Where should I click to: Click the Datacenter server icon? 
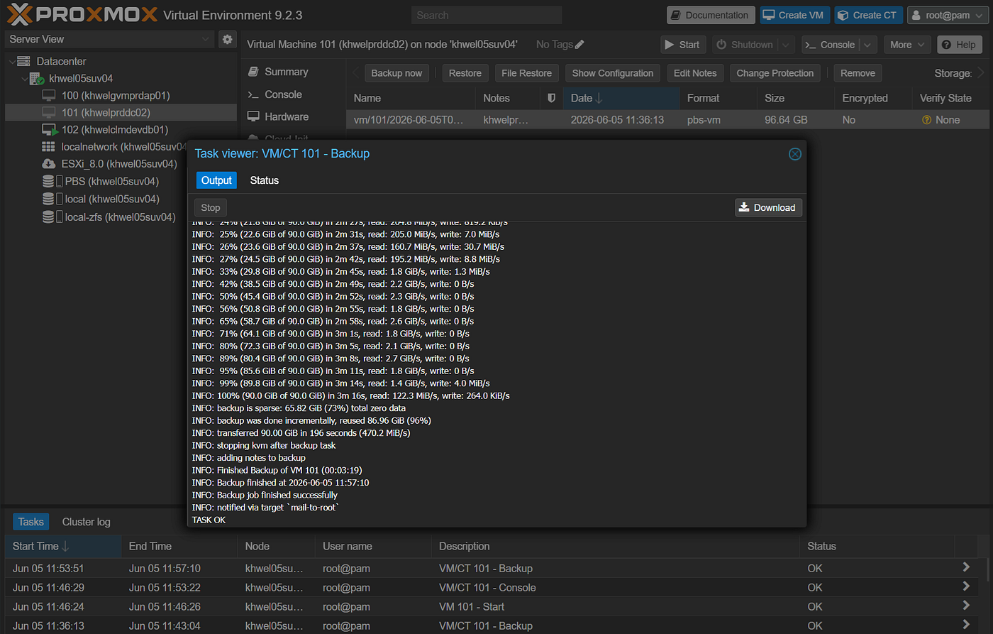(x=23, y=61)
